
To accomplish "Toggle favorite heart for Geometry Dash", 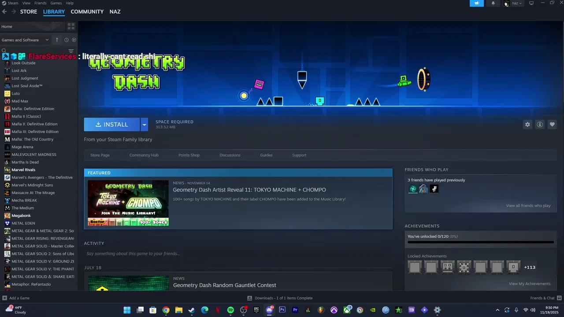I will coord(552,125).
